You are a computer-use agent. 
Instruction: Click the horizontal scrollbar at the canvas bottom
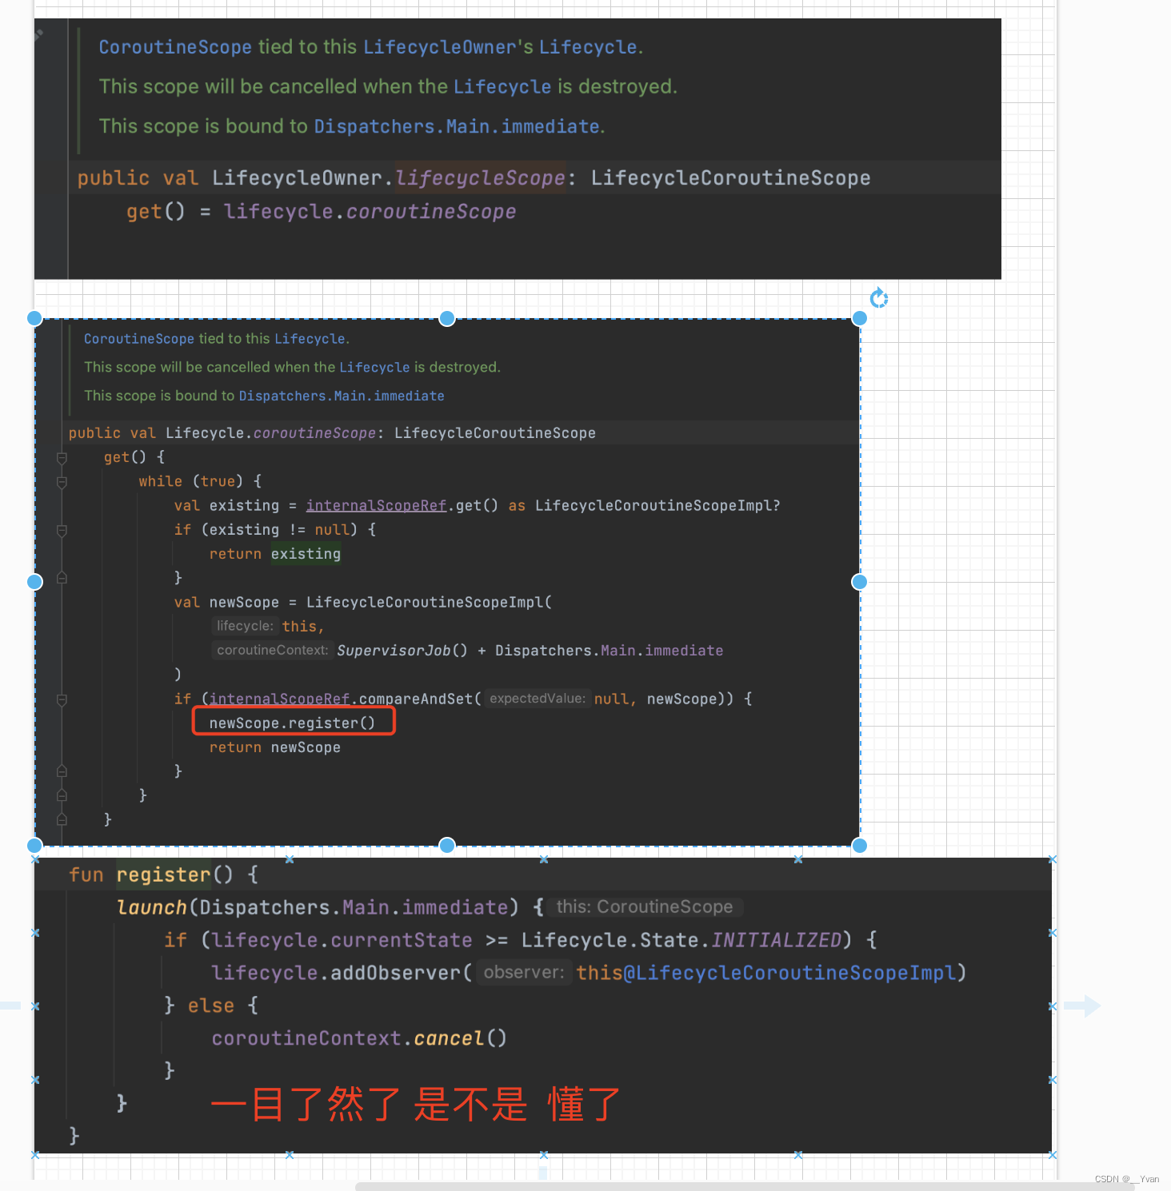745,1186
